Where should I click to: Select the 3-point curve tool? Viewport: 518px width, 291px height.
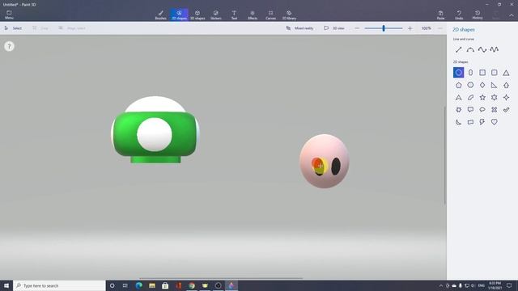[470, 50]
